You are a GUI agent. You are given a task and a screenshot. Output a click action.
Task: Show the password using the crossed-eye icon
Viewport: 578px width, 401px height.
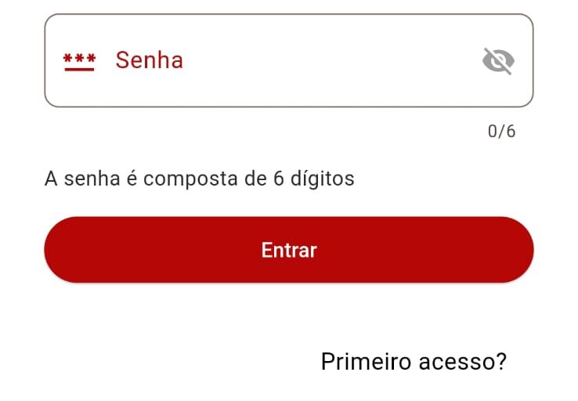point(498,60)
